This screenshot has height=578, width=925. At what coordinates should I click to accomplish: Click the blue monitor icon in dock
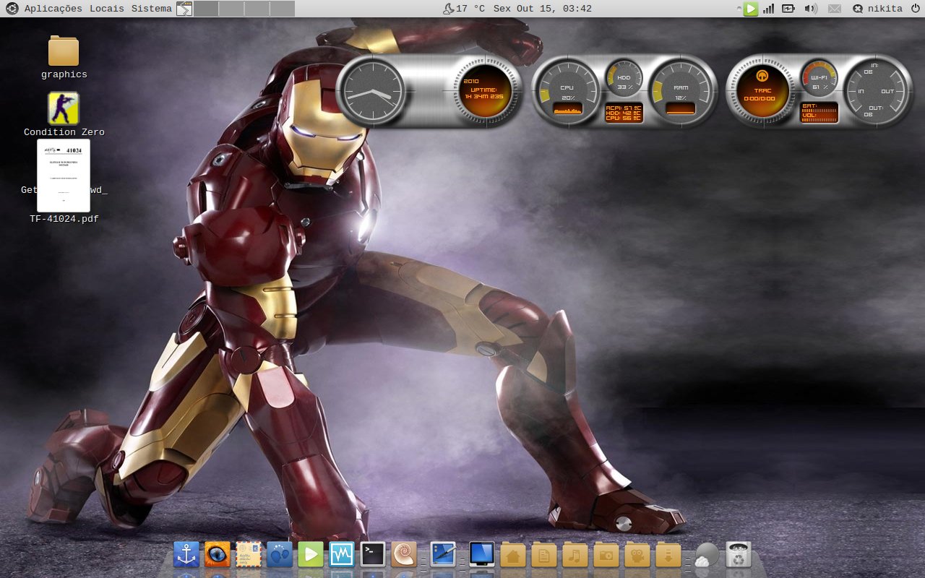click(x=482, y=555)
